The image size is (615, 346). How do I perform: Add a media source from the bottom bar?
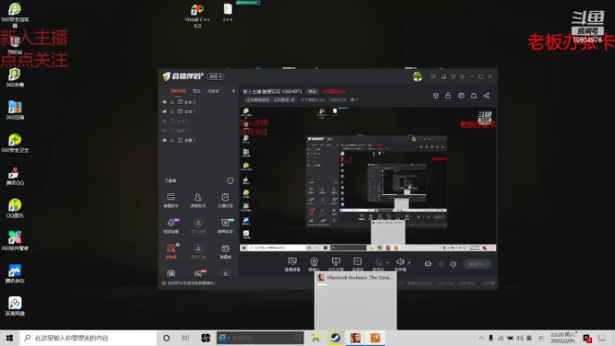pos(357,264)
